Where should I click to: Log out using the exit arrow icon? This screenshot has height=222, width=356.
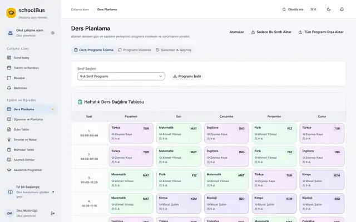tap(53, 213)
